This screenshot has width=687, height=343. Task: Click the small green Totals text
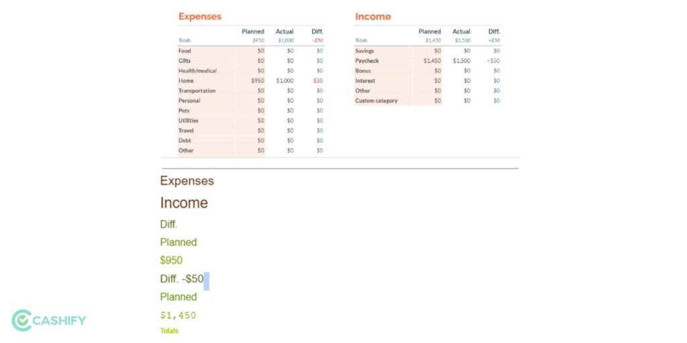point(169,331)
